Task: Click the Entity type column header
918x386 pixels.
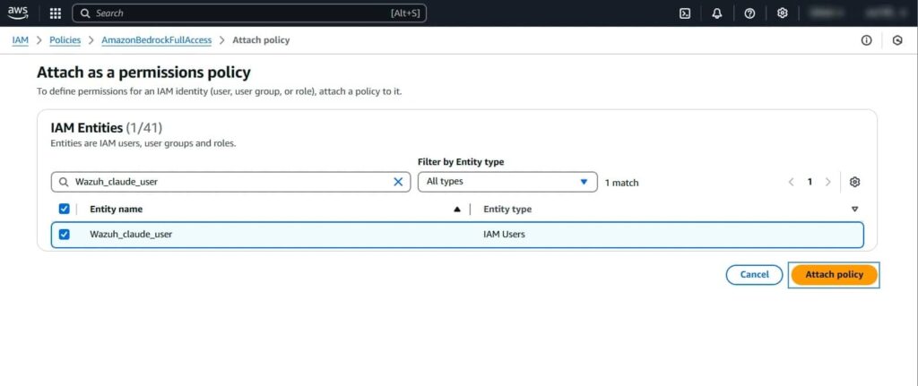Action: tap(507, 210)
